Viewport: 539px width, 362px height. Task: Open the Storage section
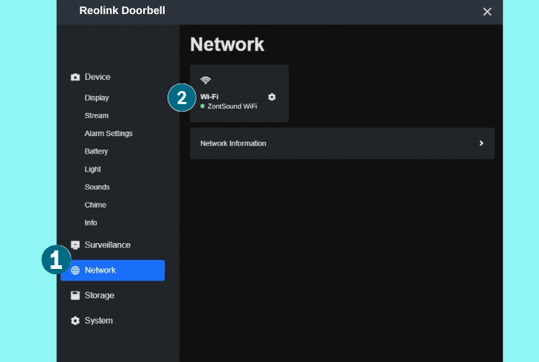(x=100, y=296)
